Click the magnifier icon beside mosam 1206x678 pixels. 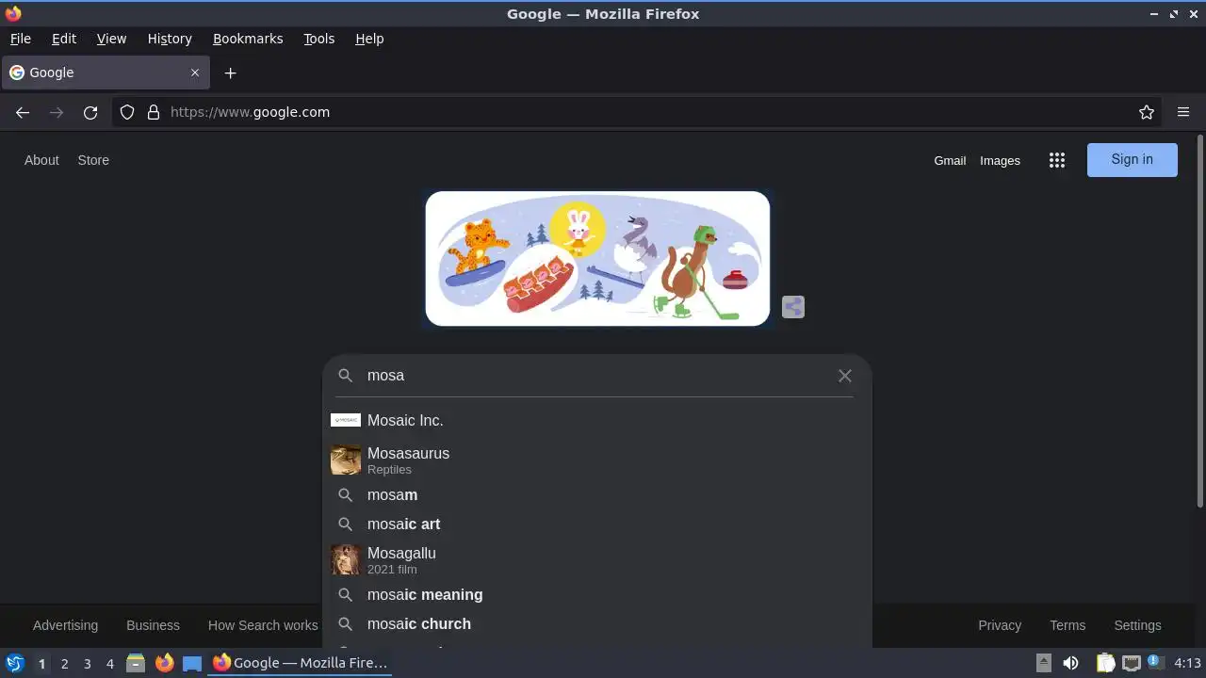(x=346, y=495)
